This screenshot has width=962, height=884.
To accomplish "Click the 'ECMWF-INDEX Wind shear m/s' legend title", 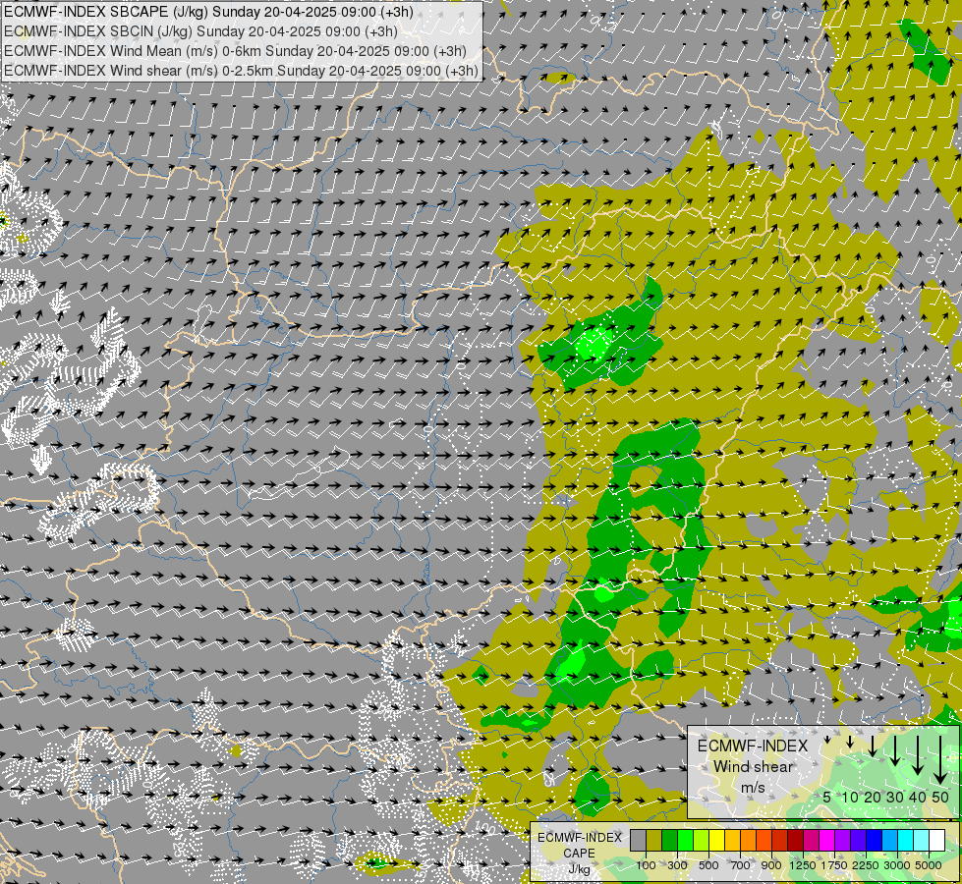I will tap(753, 766).
